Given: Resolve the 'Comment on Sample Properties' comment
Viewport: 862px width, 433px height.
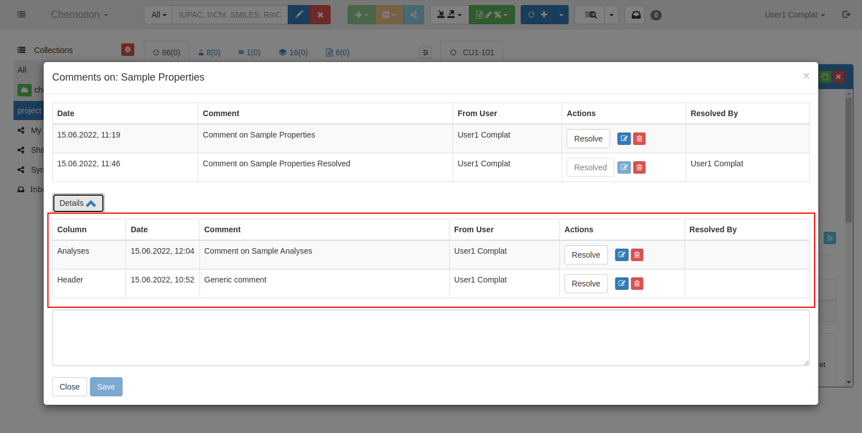Looking at the screenshot, I should tap(588, 139).
